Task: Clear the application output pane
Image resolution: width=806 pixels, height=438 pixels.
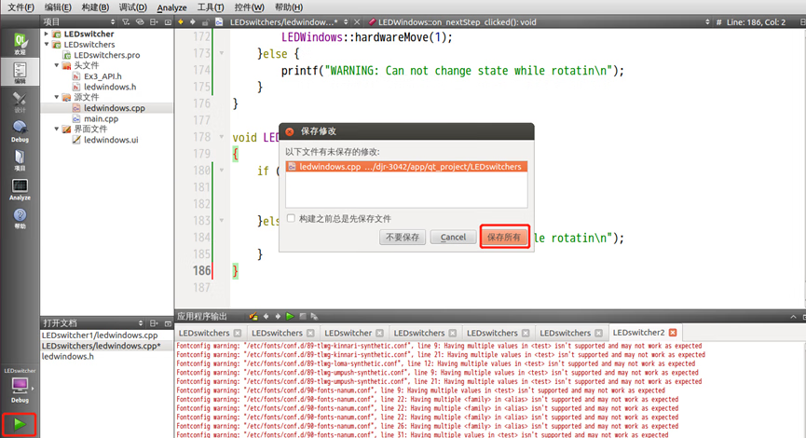Action: (253, 316)
